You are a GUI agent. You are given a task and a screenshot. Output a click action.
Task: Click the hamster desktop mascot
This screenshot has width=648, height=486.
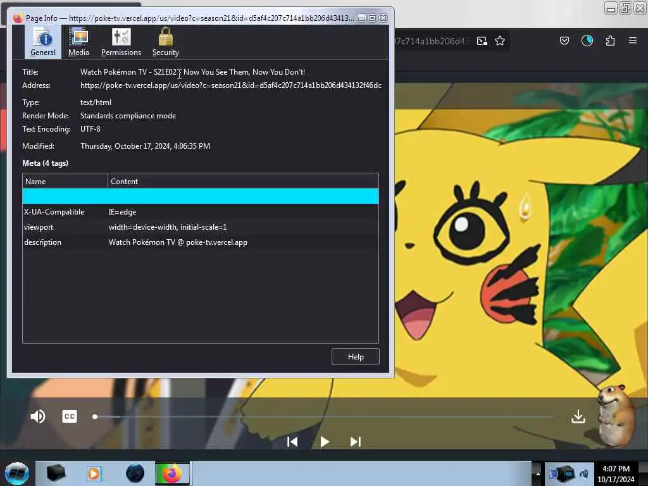pyautogui.click(x=616, y=415)
